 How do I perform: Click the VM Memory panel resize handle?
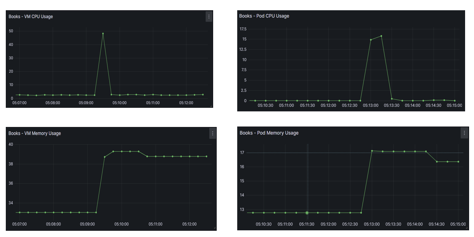(x=214, y=228)
